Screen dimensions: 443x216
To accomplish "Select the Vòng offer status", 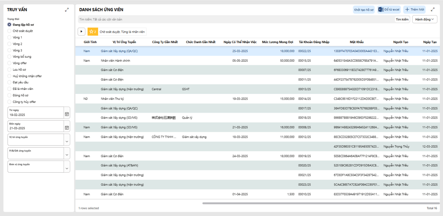I will pyautogui.click(x=10, y=63).
